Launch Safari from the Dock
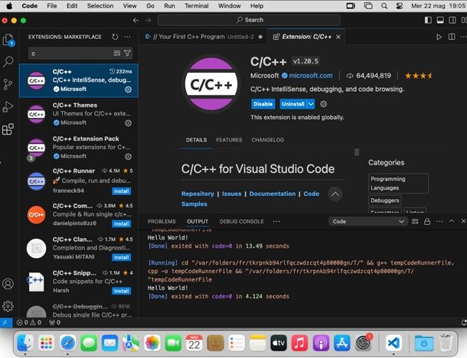467x358 pixels. [x=67, y=343]
